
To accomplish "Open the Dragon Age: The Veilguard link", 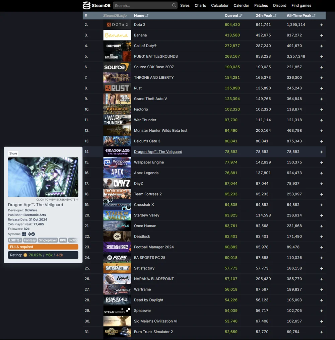I will point(158,152).
